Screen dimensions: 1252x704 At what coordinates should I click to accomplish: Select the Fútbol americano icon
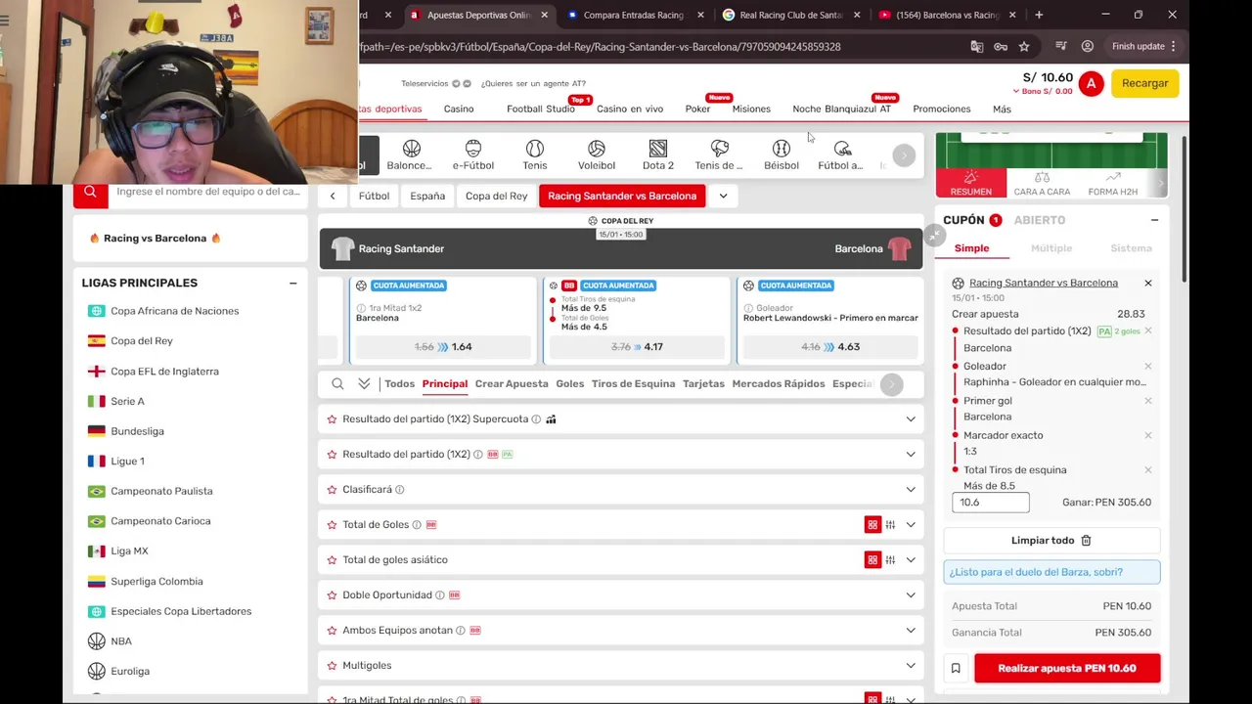842,148
